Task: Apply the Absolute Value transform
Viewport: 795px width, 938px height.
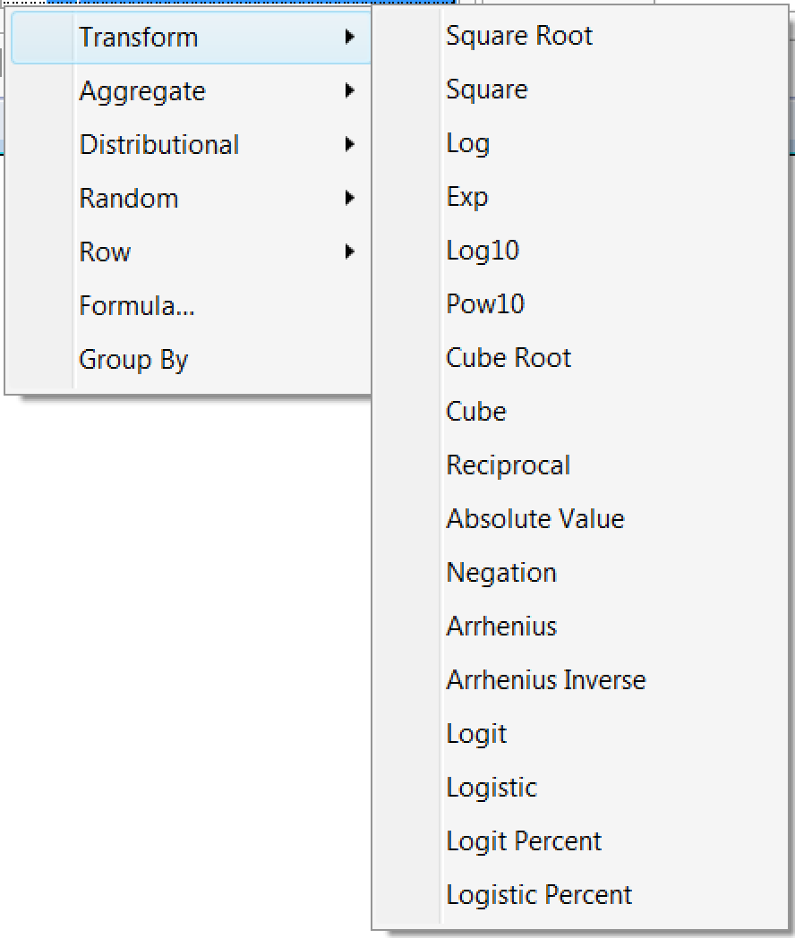Action: tap(535, 519)
